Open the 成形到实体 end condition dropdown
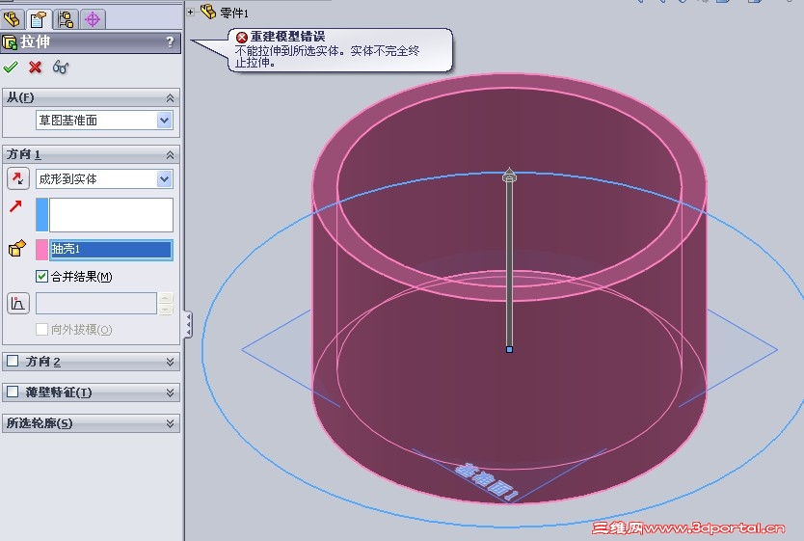The image size is (804, 541). (164, 179)
